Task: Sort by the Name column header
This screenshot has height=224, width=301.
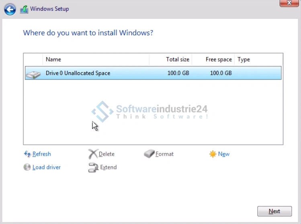Action: coord(96,59)
